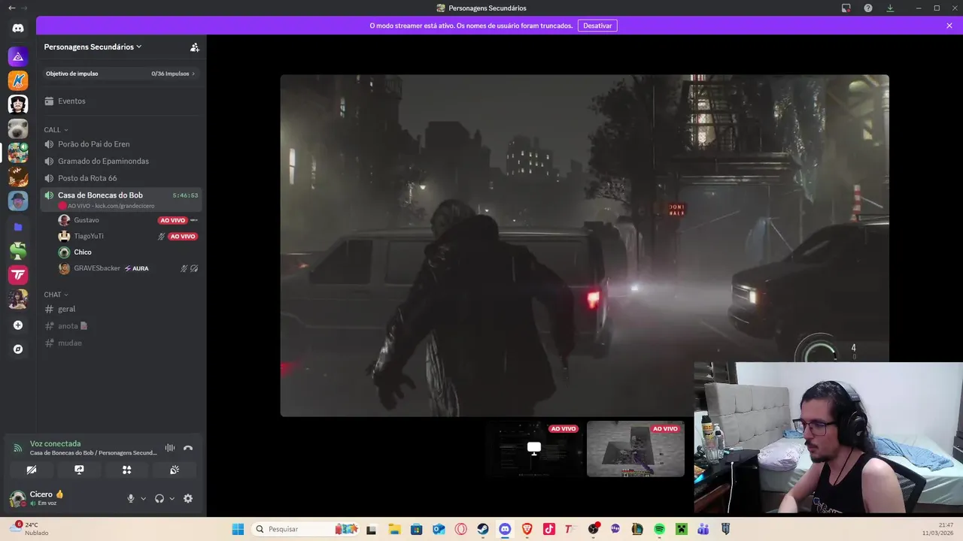Open Eventos calendar entry
Viewport: 963px width, 541px height.
pyautogui.click(x=121, y=101)
